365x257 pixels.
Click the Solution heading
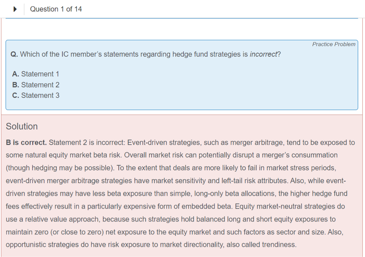[x=22, y=126]
